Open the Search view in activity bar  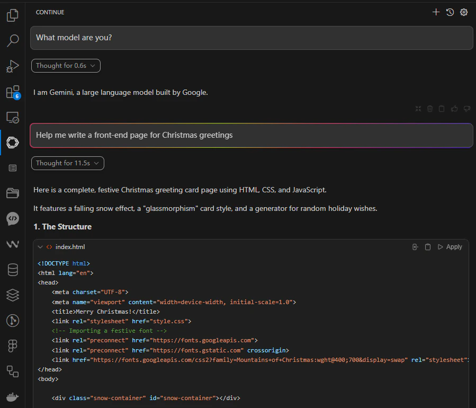click(13, 40)
